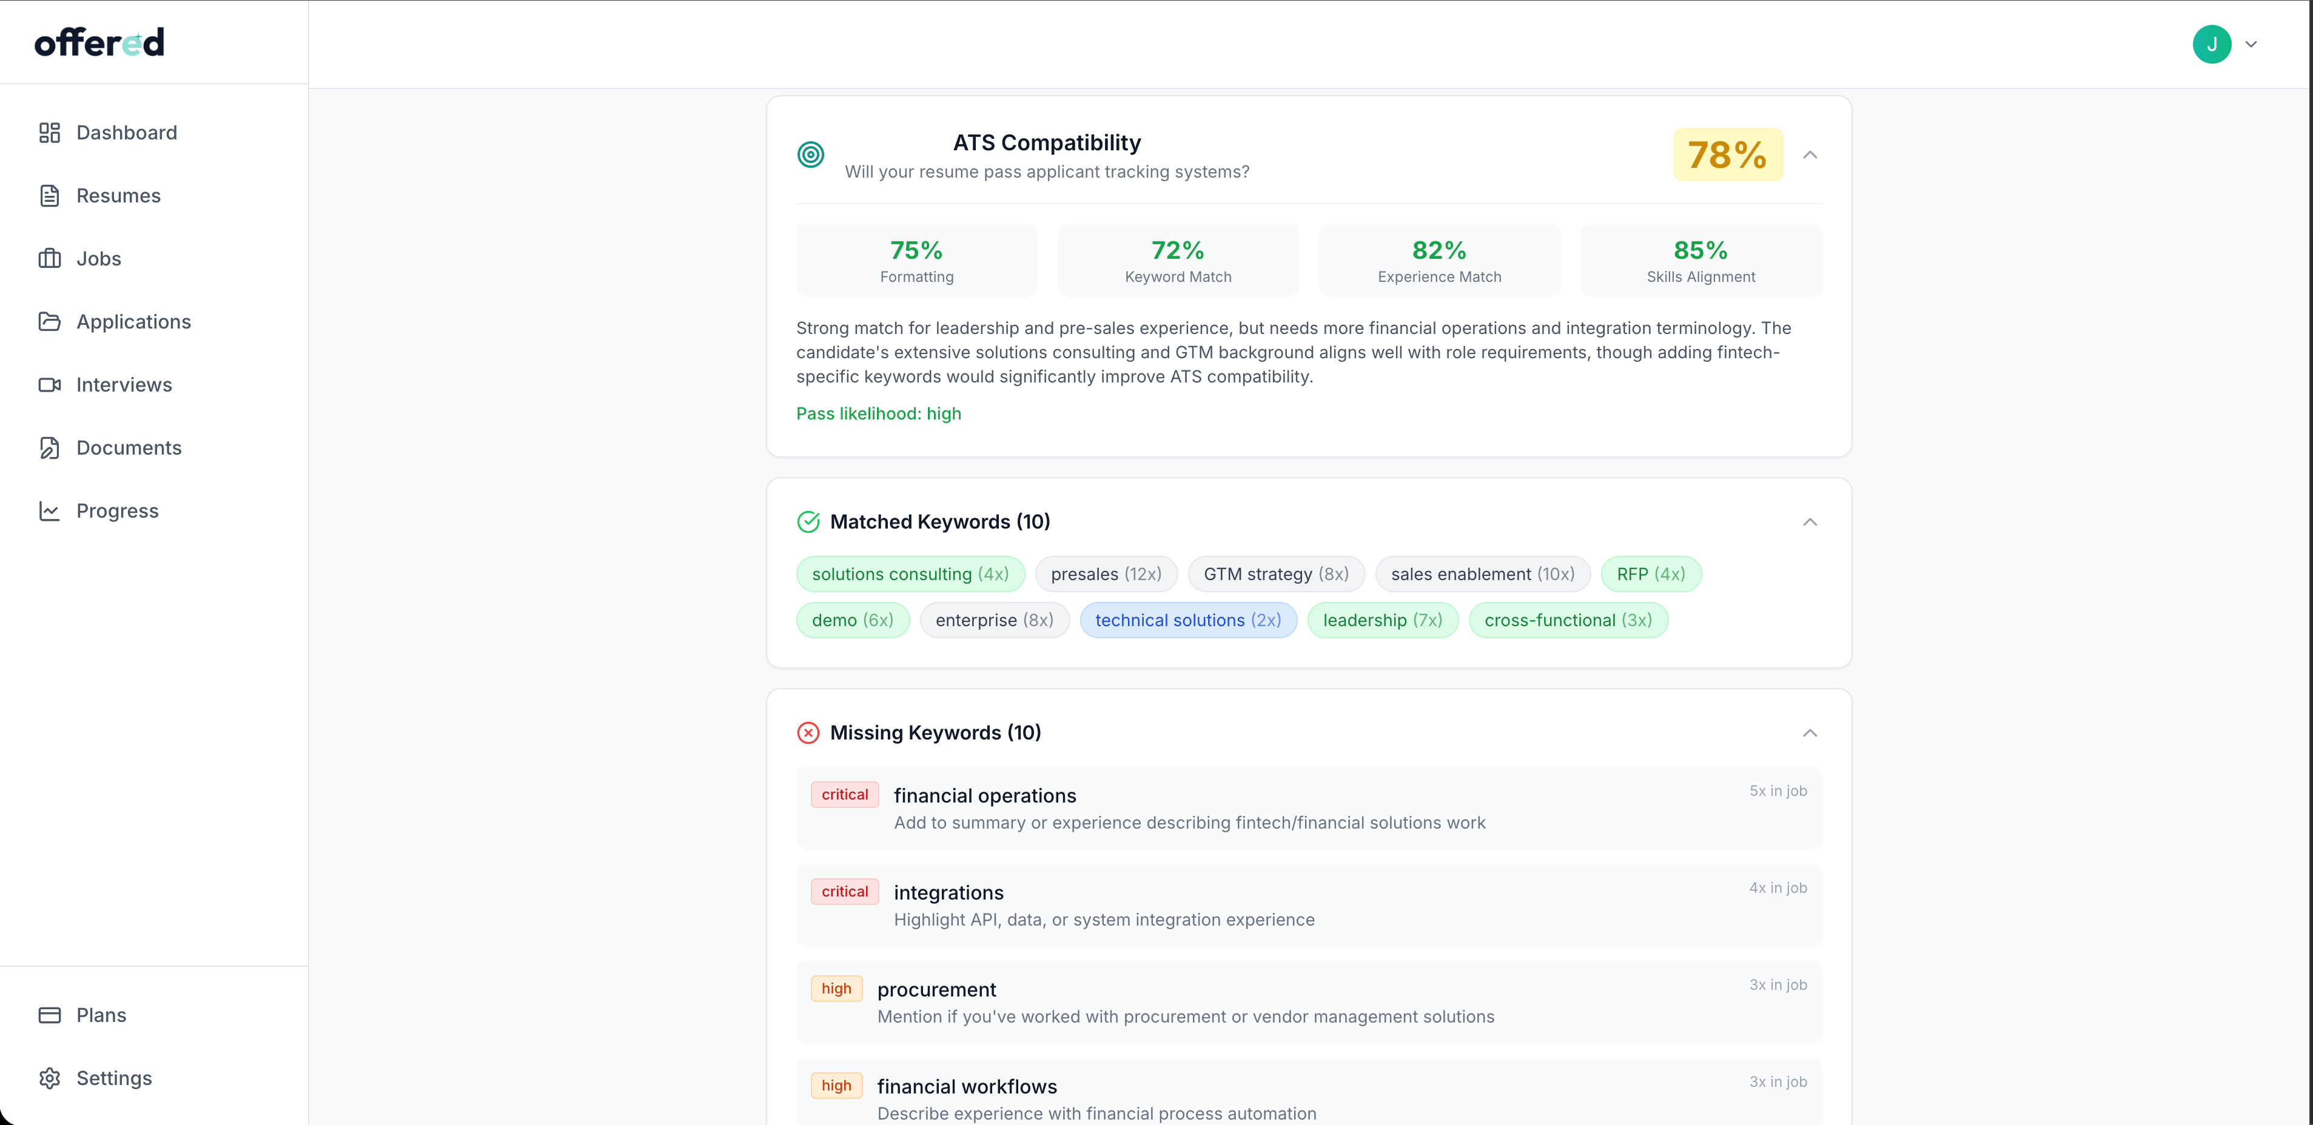Click the 78% score badge

tap(1727, 155)
